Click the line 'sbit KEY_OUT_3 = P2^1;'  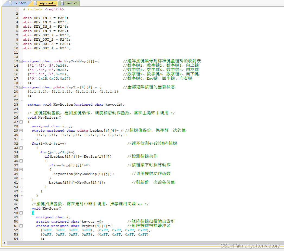47,44
